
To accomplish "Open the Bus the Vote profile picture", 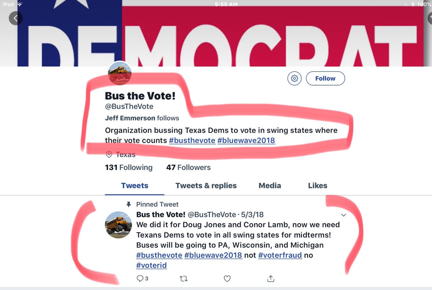I will coord(120,73).
